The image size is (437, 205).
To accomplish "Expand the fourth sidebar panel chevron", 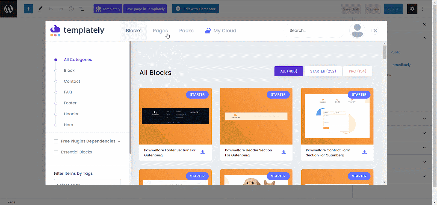I will [424, 147].
